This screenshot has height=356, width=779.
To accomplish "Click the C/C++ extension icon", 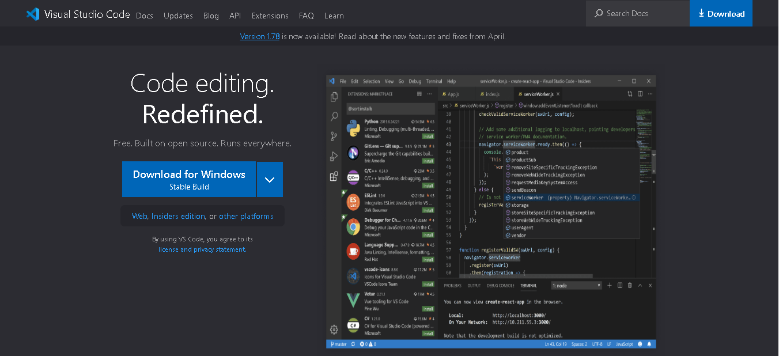I will click(x=353, y=178).
